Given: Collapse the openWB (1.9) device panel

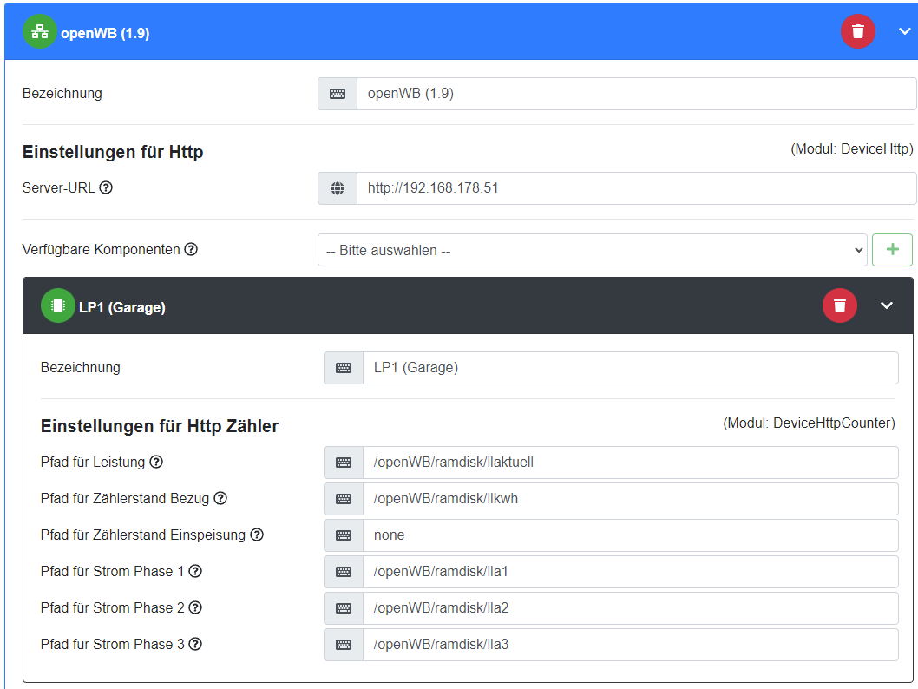Looking at the screenshot, I should 904,32.
